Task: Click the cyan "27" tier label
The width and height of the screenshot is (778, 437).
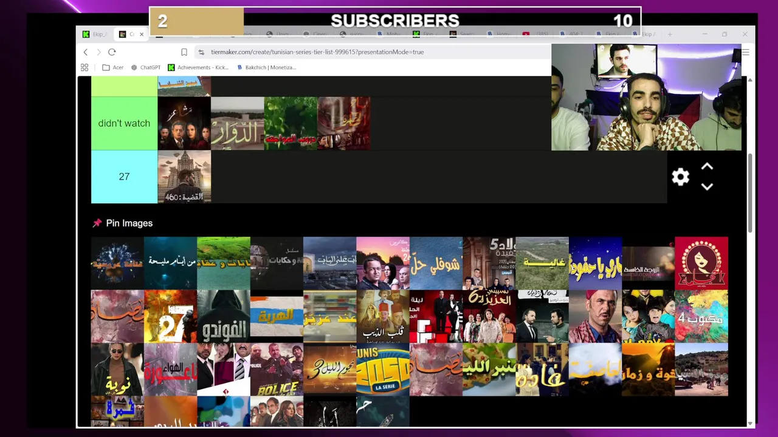Action: (124, 177)
